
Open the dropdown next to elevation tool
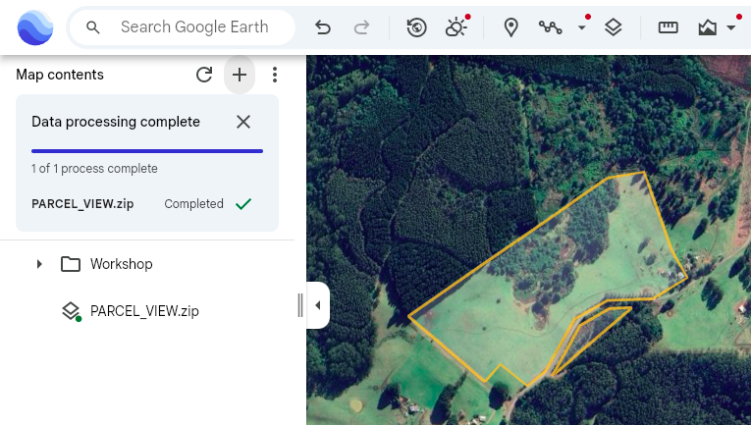(731, 27)
